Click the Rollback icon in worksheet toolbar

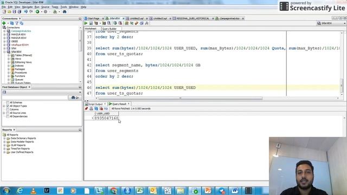pos(120,23)
